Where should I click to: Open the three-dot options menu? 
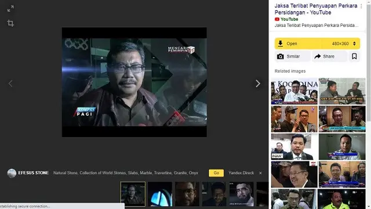click(x=361, y=6)
